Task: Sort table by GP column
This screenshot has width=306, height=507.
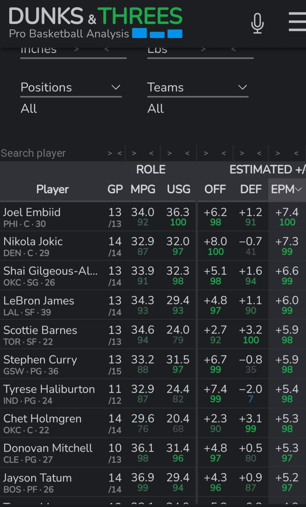Action: click(115, 189)
